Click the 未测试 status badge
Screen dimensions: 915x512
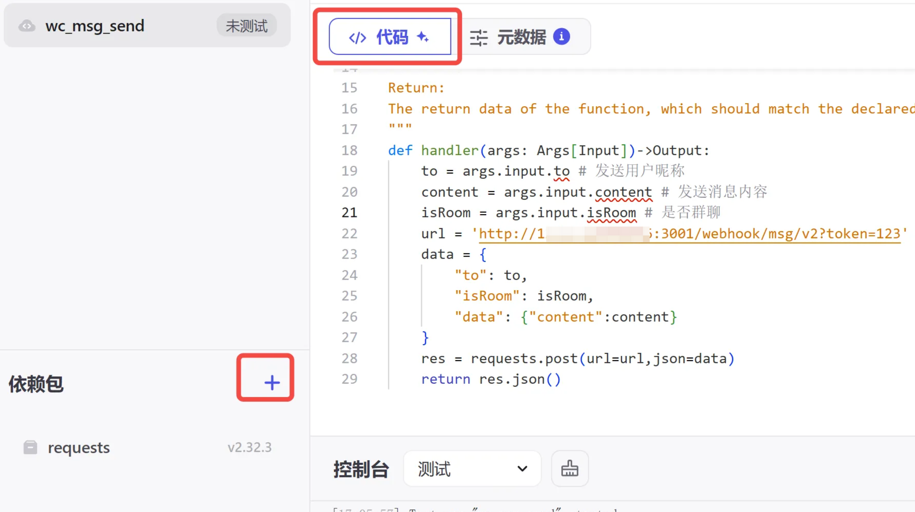(x=247, y=26)
